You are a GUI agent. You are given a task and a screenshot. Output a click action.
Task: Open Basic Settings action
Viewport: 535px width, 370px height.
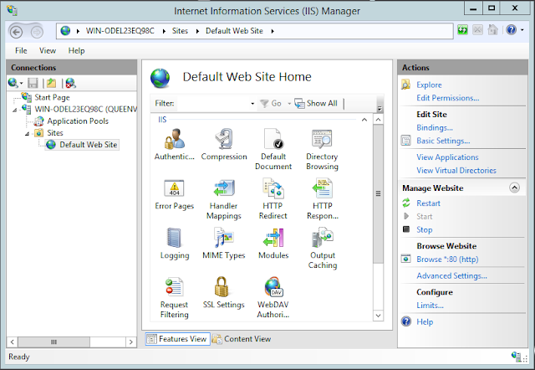click(443, 141)
